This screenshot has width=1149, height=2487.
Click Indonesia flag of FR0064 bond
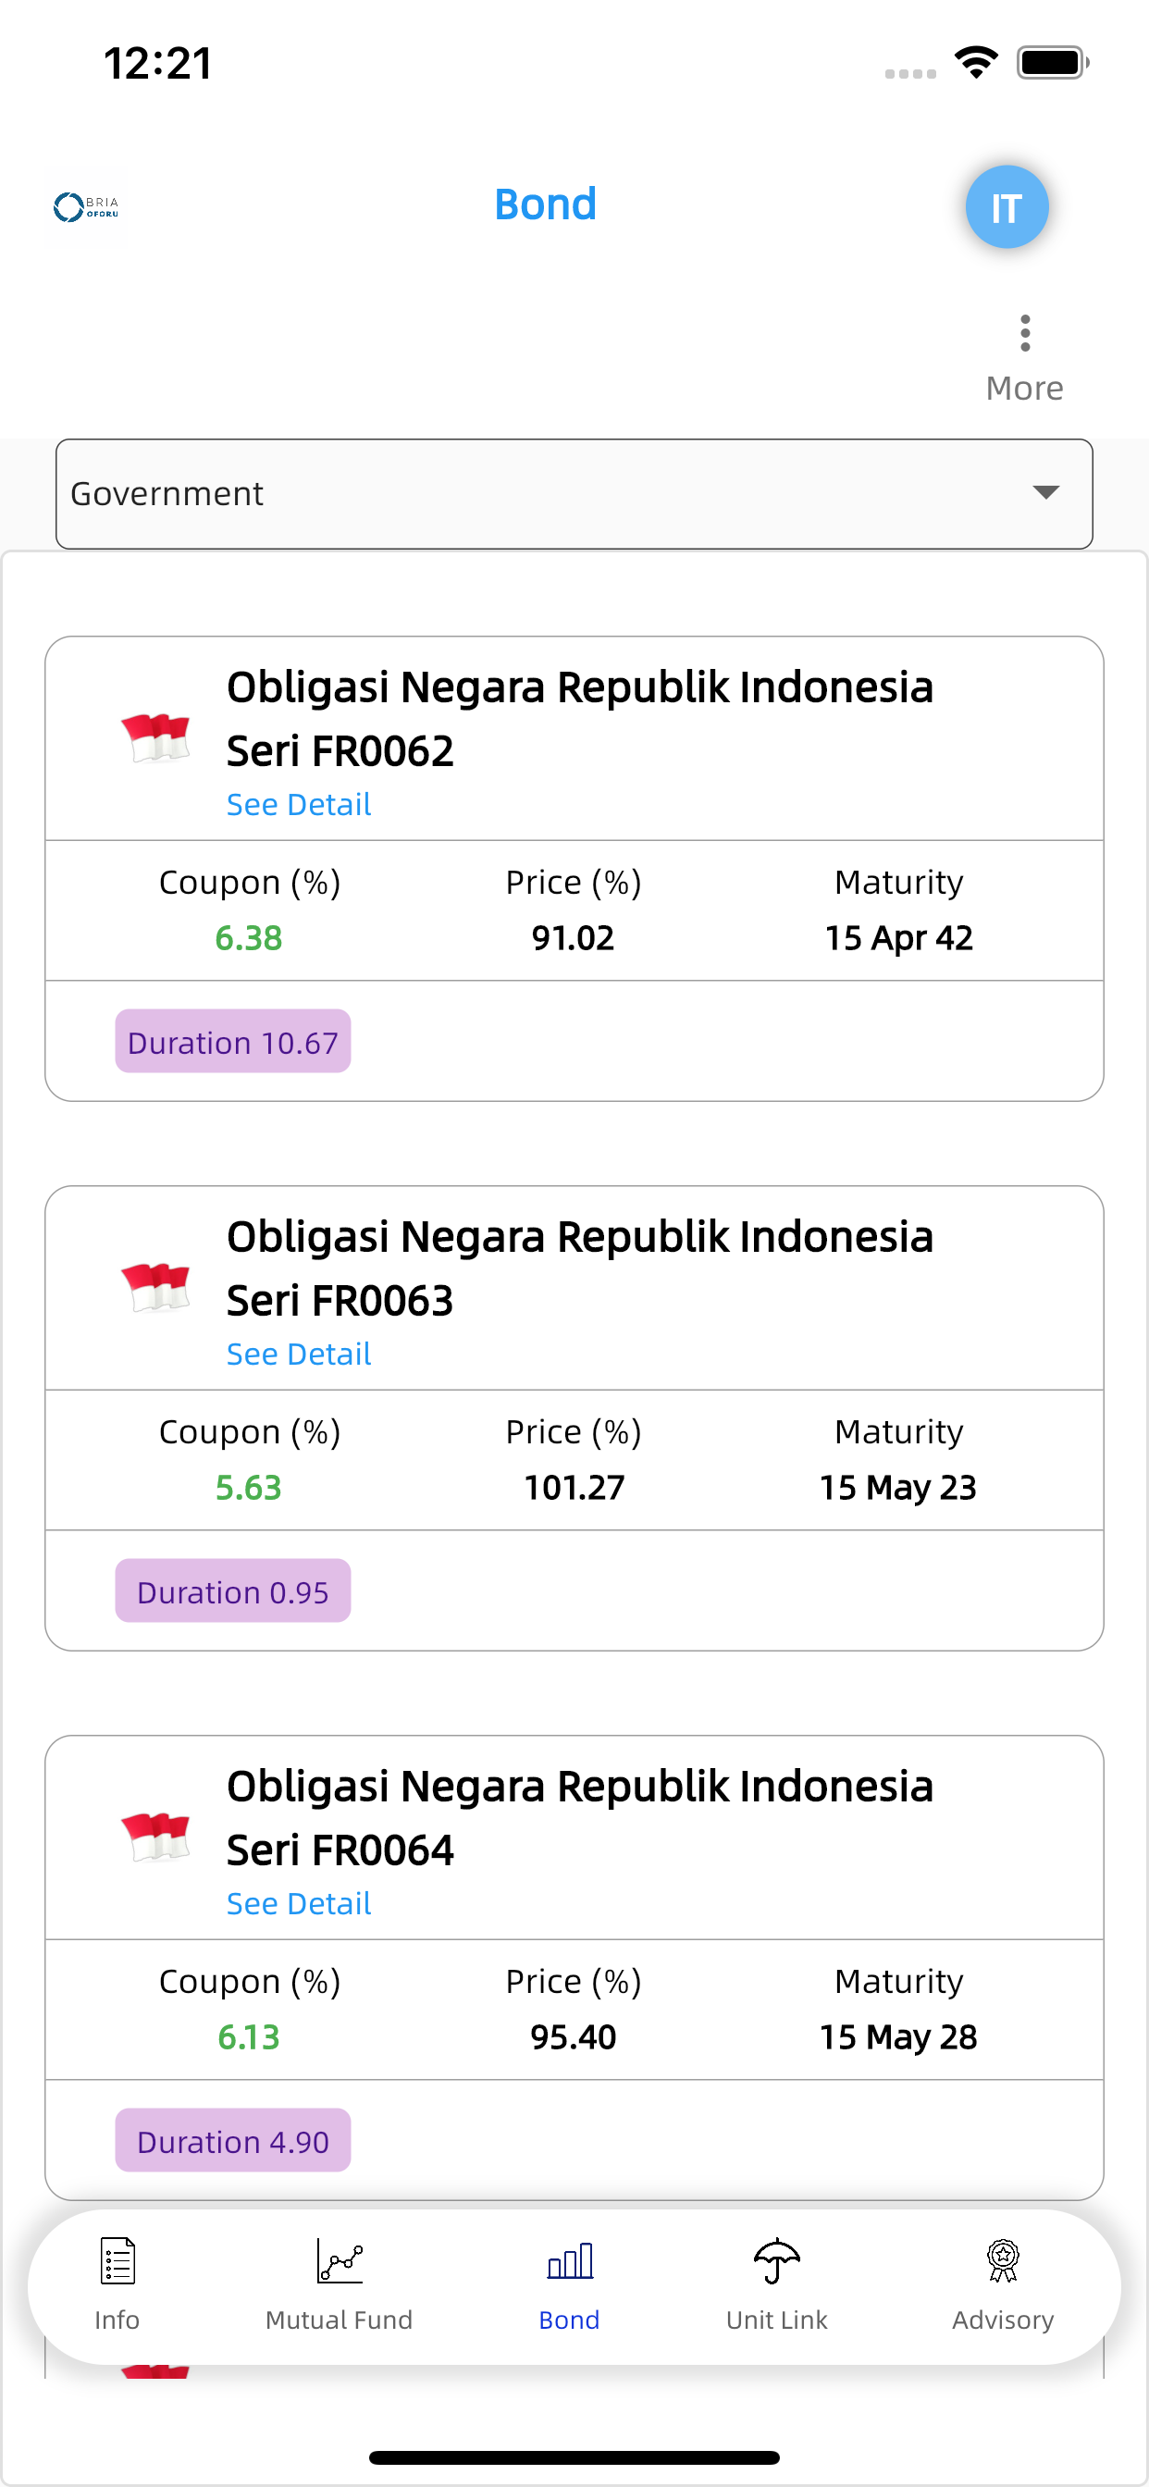(155, 1837)
